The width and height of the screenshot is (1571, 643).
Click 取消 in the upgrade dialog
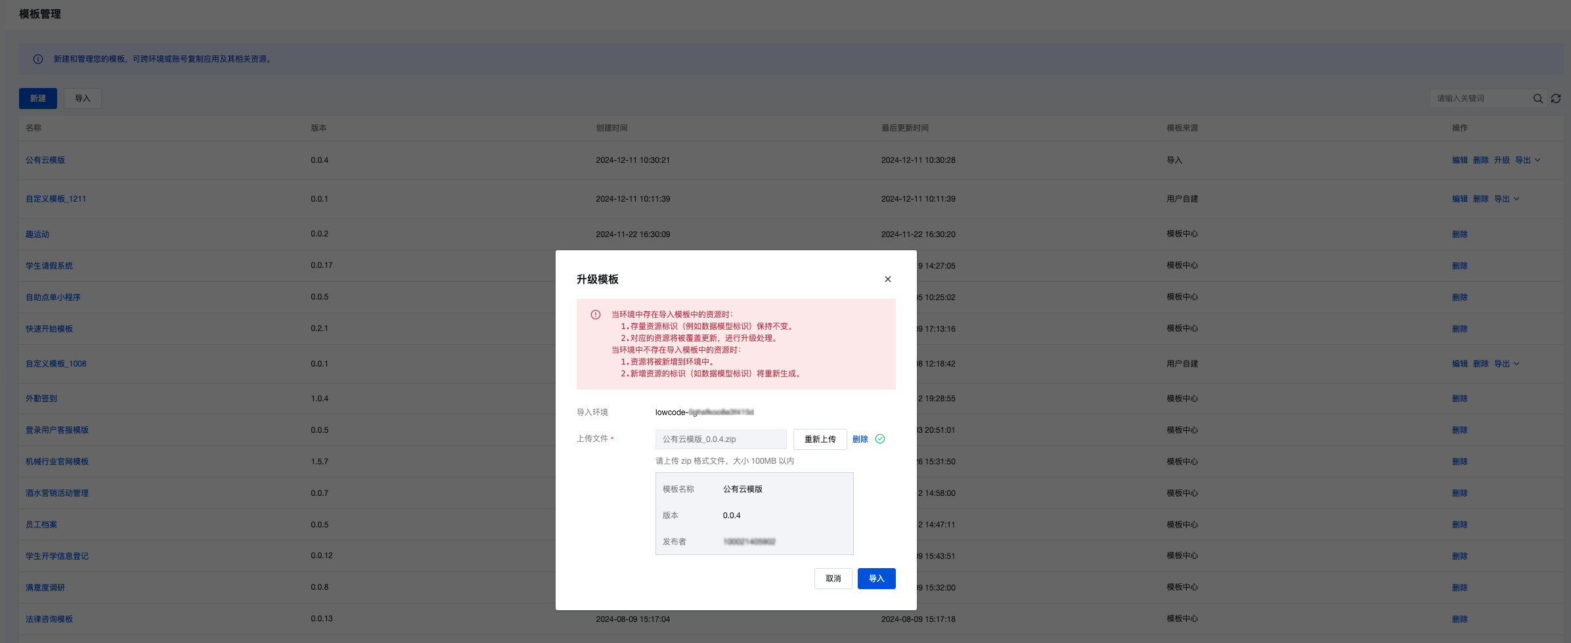tap(833, 579)
